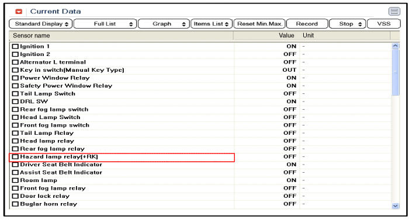409x220 pixels.
Task: Check the Power Window Relay checkbox
Action: point(15,78)
